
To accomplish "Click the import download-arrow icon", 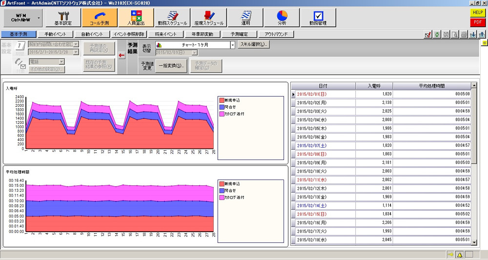I will click(472, 35).
